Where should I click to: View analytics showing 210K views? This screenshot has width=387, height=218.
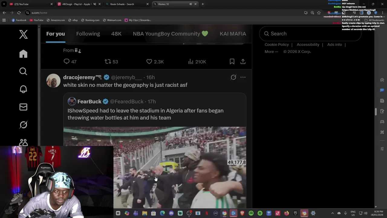[197, 61]
